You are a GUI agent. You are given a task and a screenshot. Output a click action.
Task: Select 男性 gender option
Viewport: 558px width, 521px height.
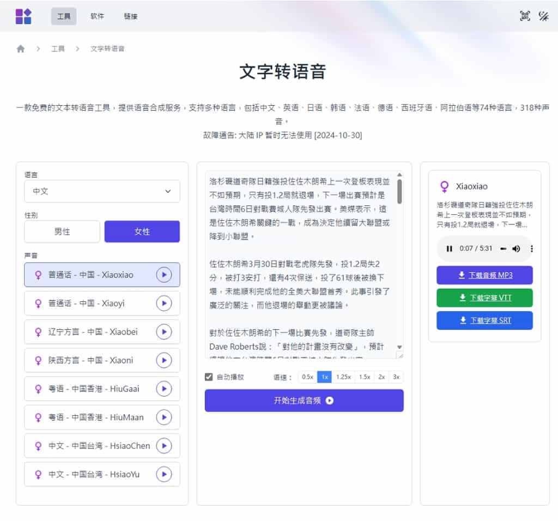pos(62,232)
